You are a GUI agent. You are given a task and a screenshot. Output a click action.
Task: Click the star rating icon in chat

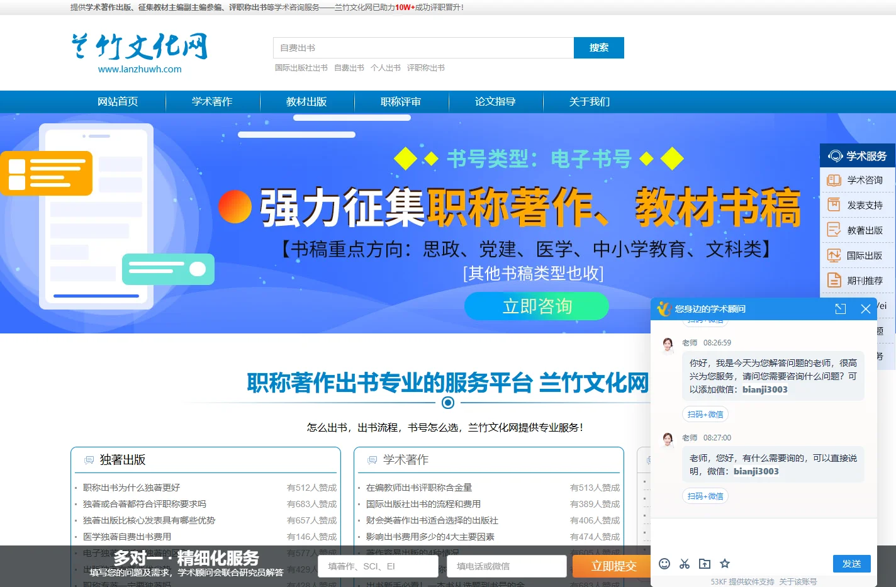pos(725,564)
